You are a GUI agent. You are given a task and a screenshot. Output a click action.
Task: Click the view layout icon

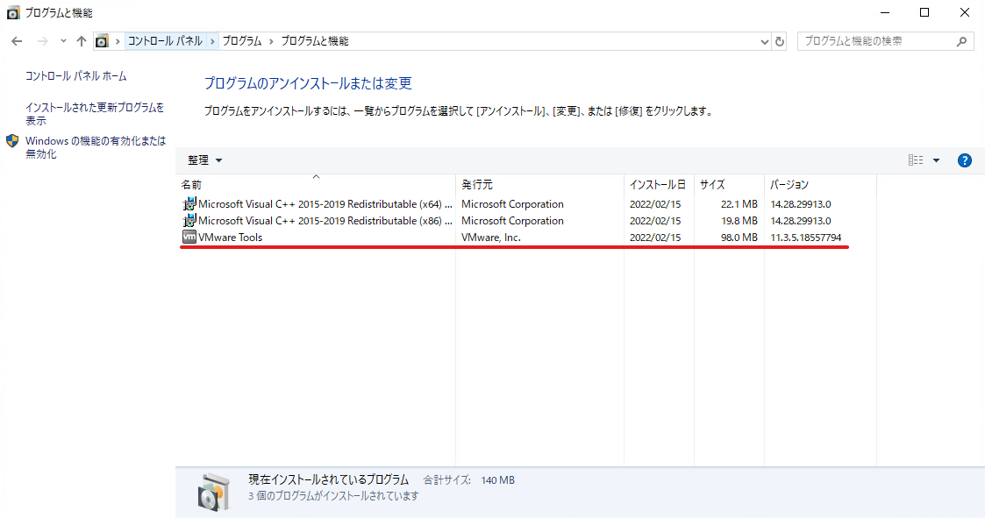tap(916, 160)
